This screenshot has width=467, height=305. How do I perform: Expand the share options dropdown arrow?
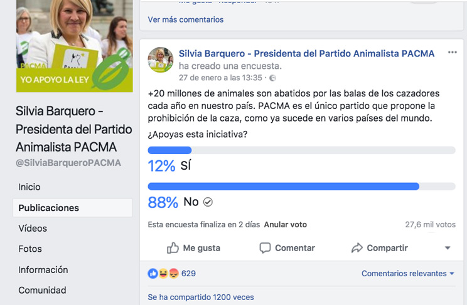pos(448,248)
